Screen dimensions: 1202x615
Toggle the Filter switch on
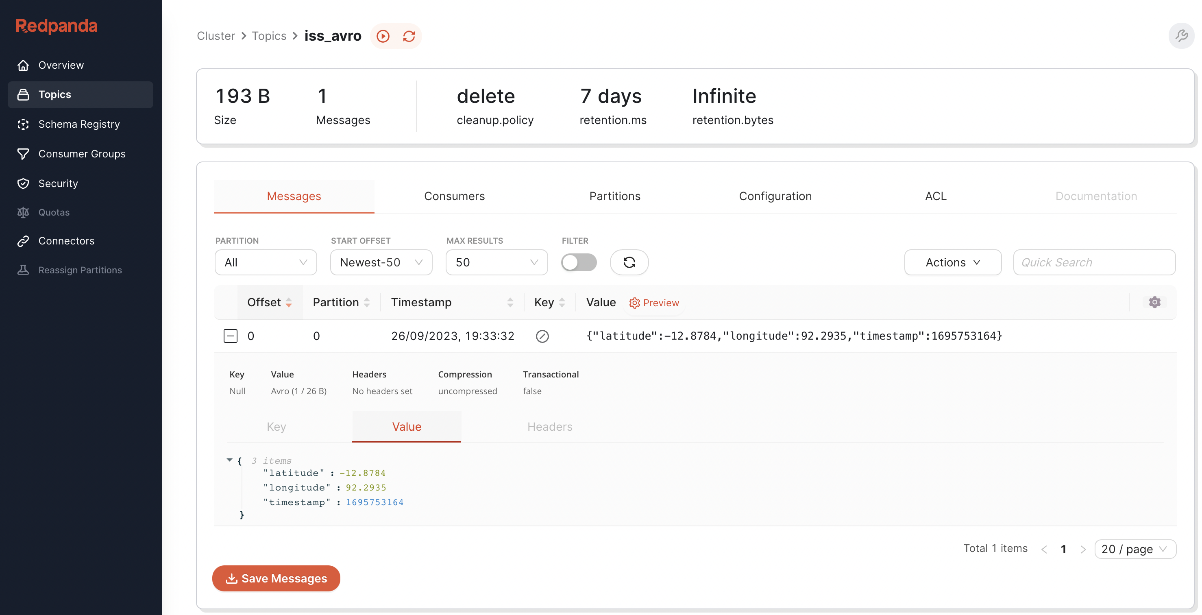(578, 262)
